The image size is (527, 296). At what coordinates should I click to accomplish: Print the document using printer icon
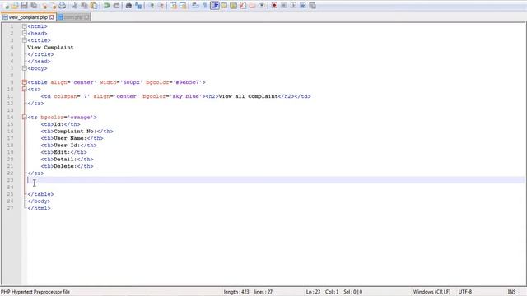pyautogui.click(x=63, y=6)
